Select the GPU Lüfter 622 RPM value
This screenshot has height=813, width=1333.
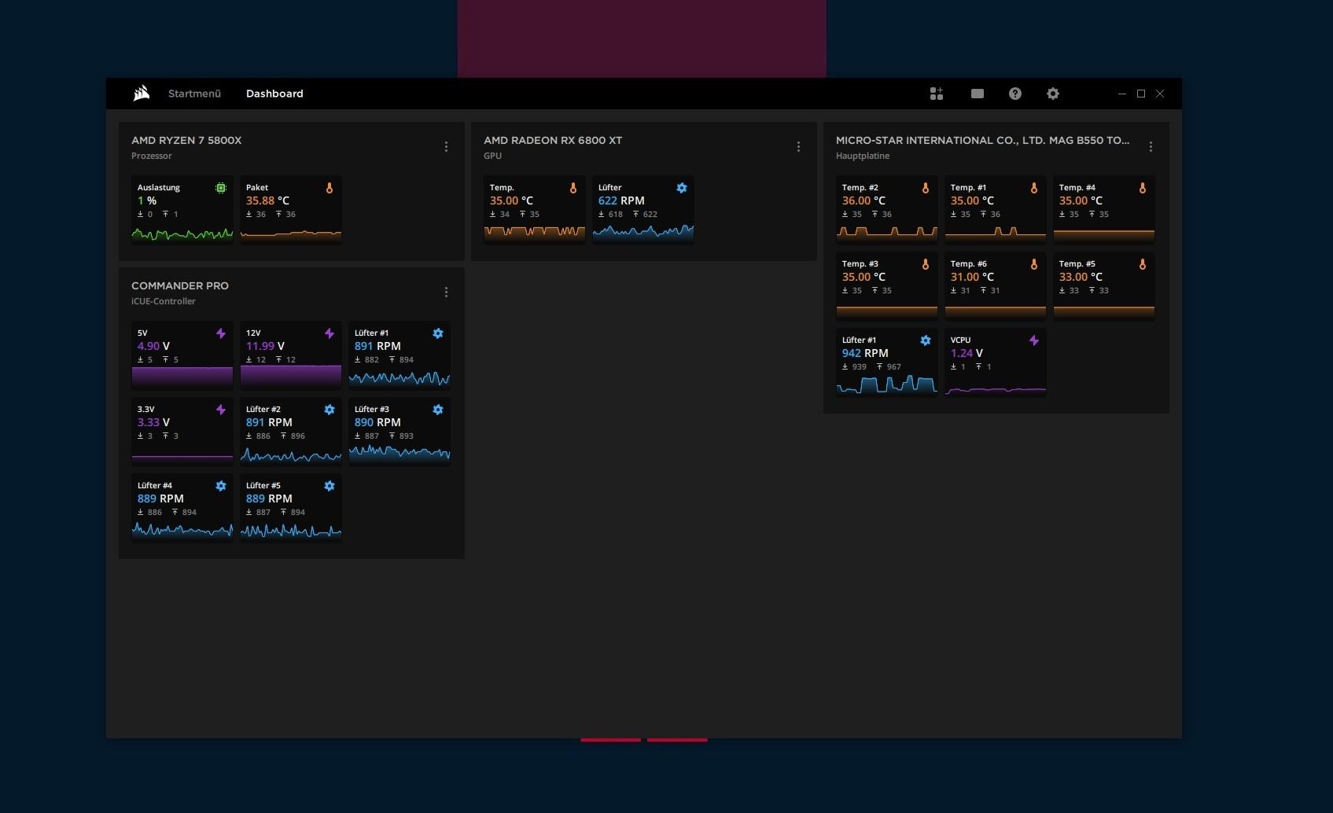pyautogui.click(x=621, y=200)
